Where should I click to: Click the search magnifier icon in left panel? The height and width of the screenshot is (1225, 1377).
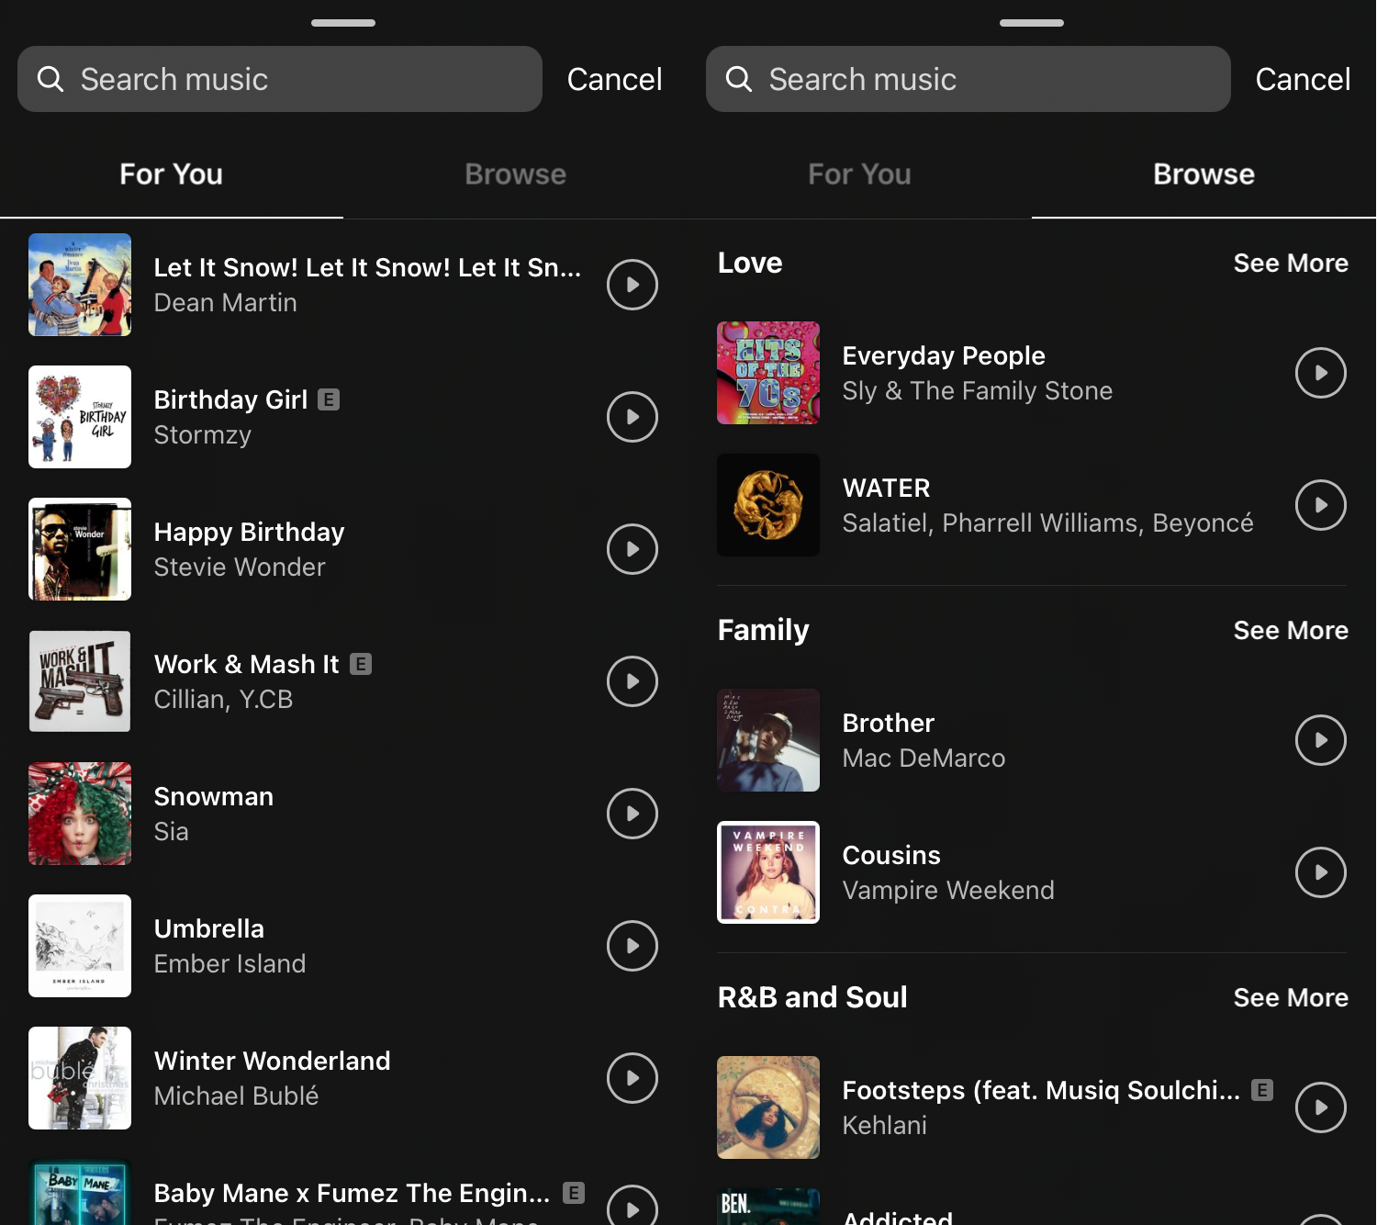(50, 79)
